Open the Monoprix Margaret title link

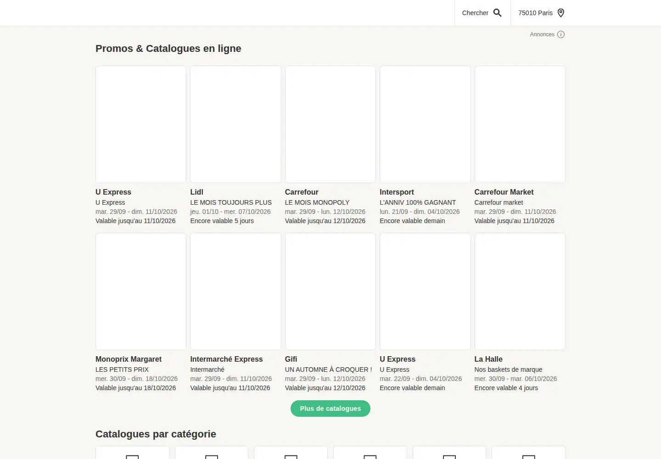coord(129,359)
